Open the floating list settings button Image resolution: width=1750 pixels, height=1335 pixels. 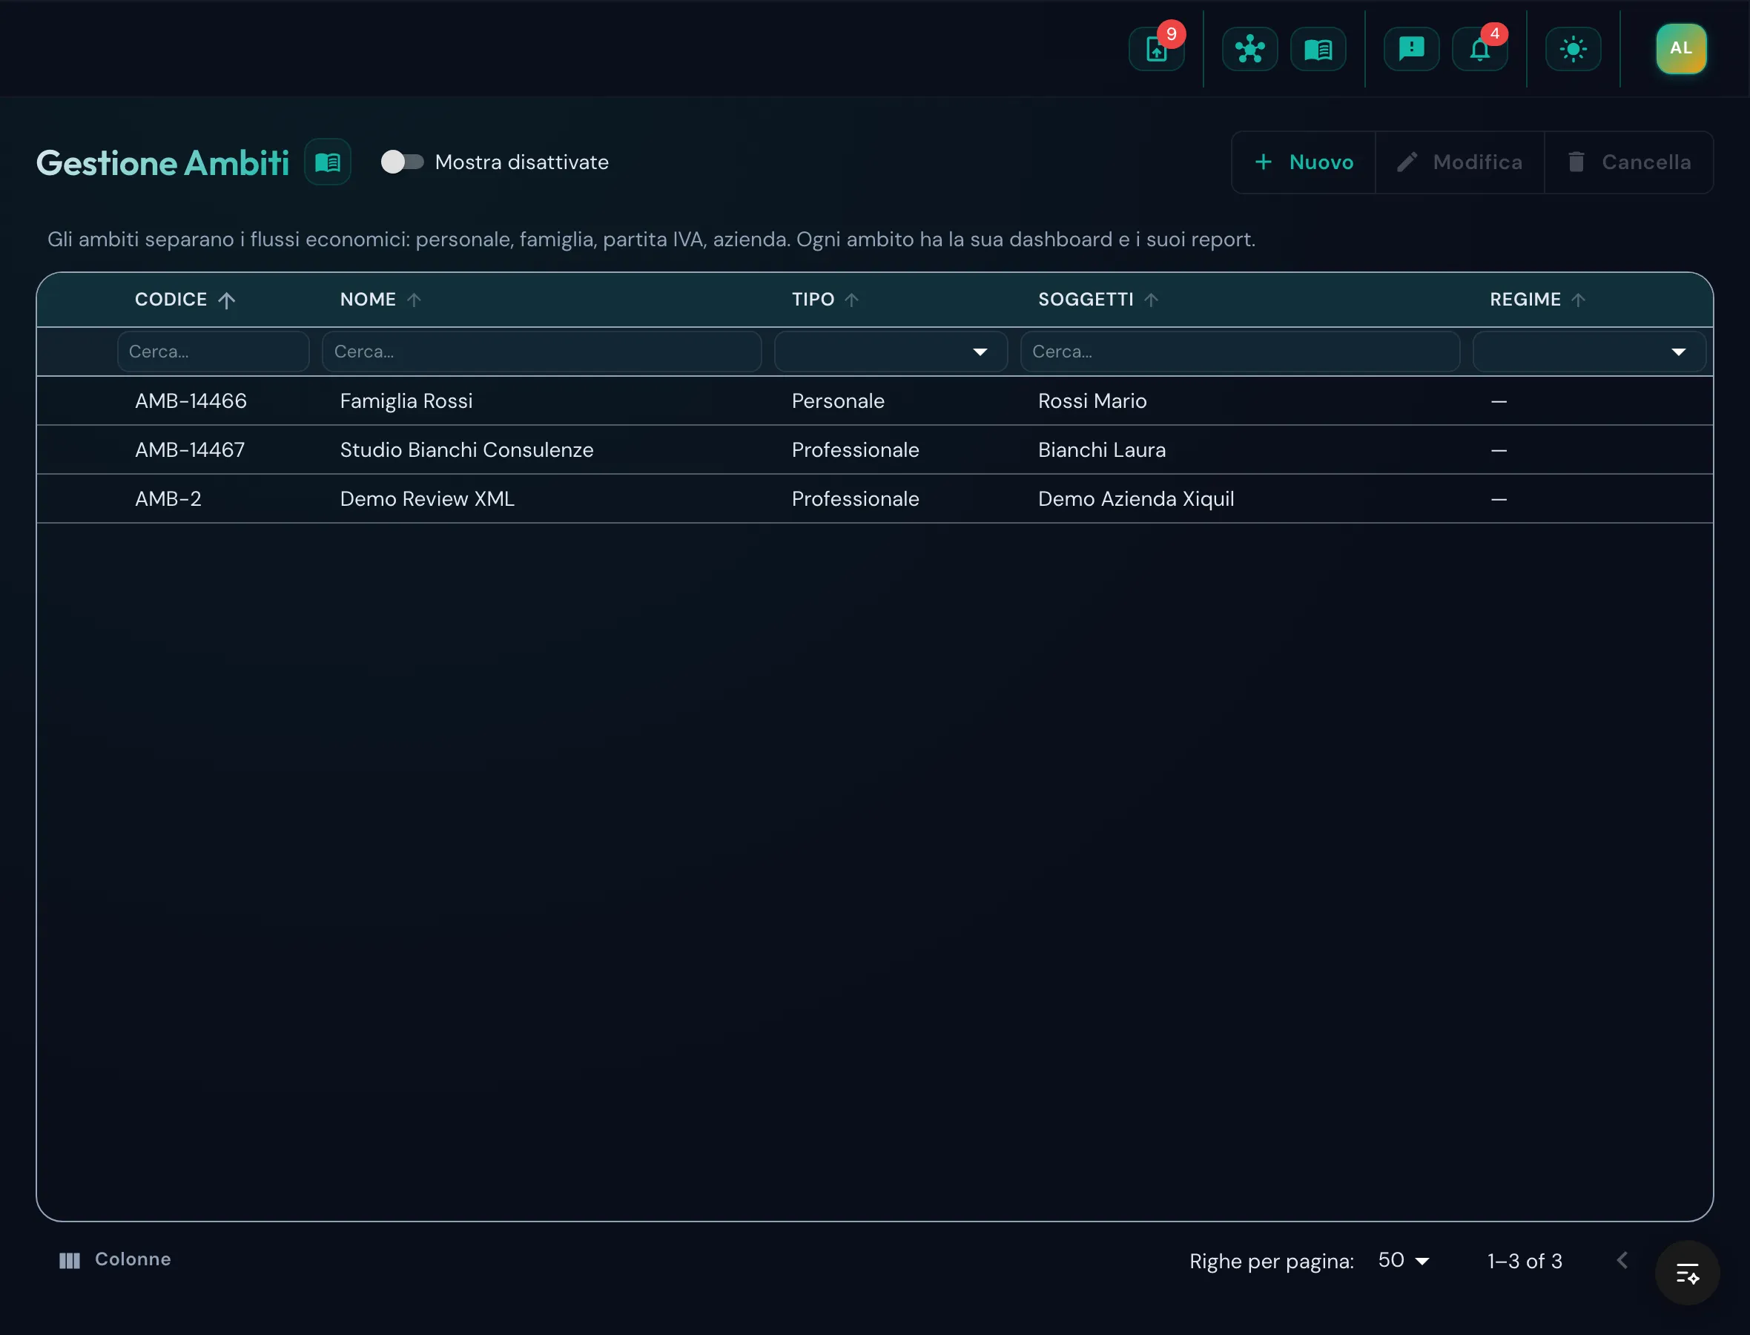coord(1686,1272)
